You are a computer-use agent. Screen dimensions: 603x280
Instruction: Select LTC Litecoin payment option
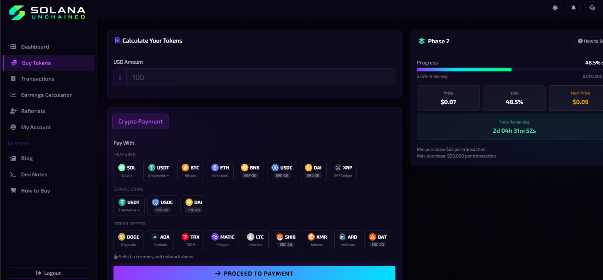pos(255,240)
